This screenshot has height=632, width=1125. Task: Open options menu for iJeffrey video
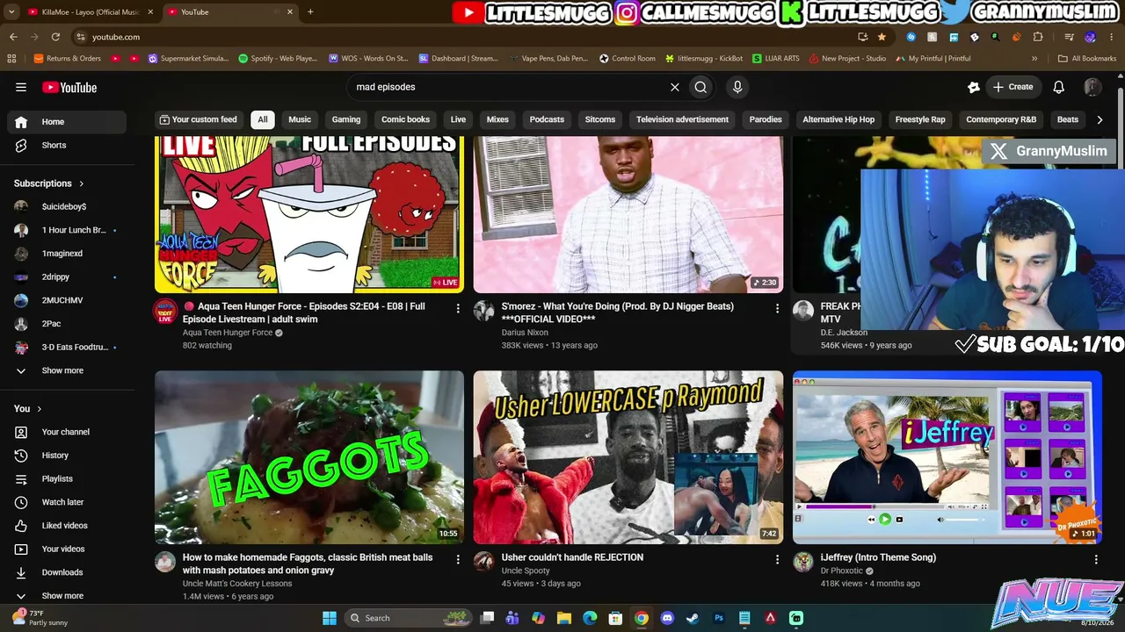tap(1096, 559)
